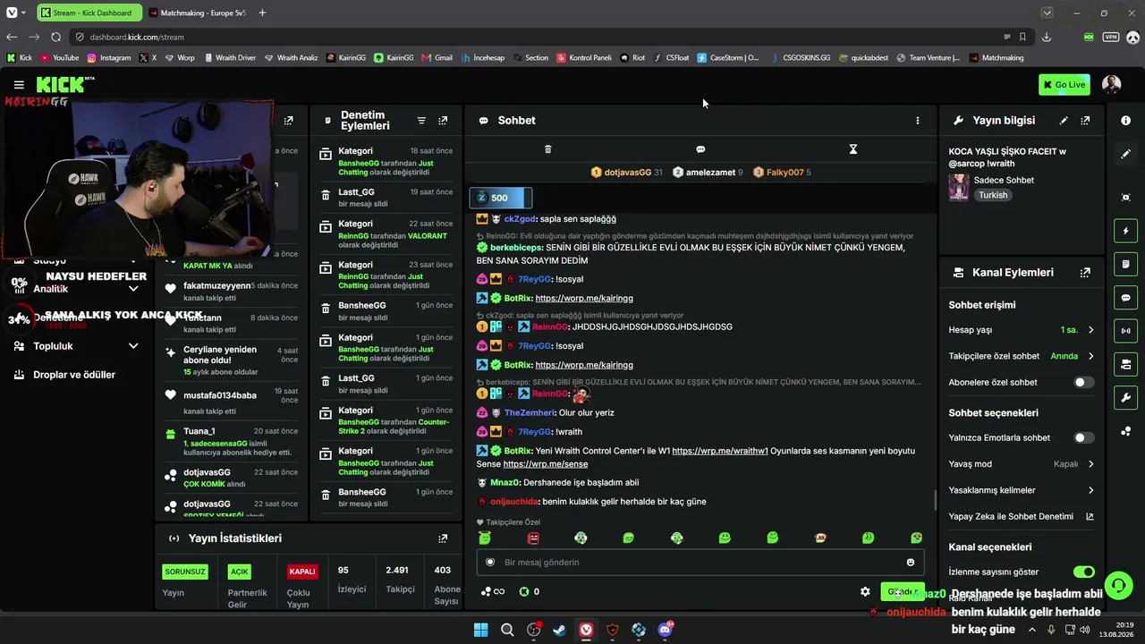Image resolution: width=1145 pixels, height=644 pixels.
Task: Edit stream info with the pencil icon
Action: click(x=1064, y=121)
